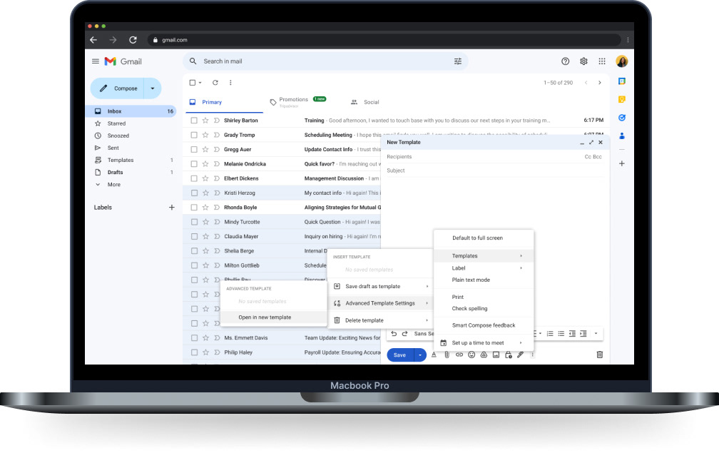The image size is (719, 453).
Task: Open the Save button dropdown arrow
Action: point(420,355)
